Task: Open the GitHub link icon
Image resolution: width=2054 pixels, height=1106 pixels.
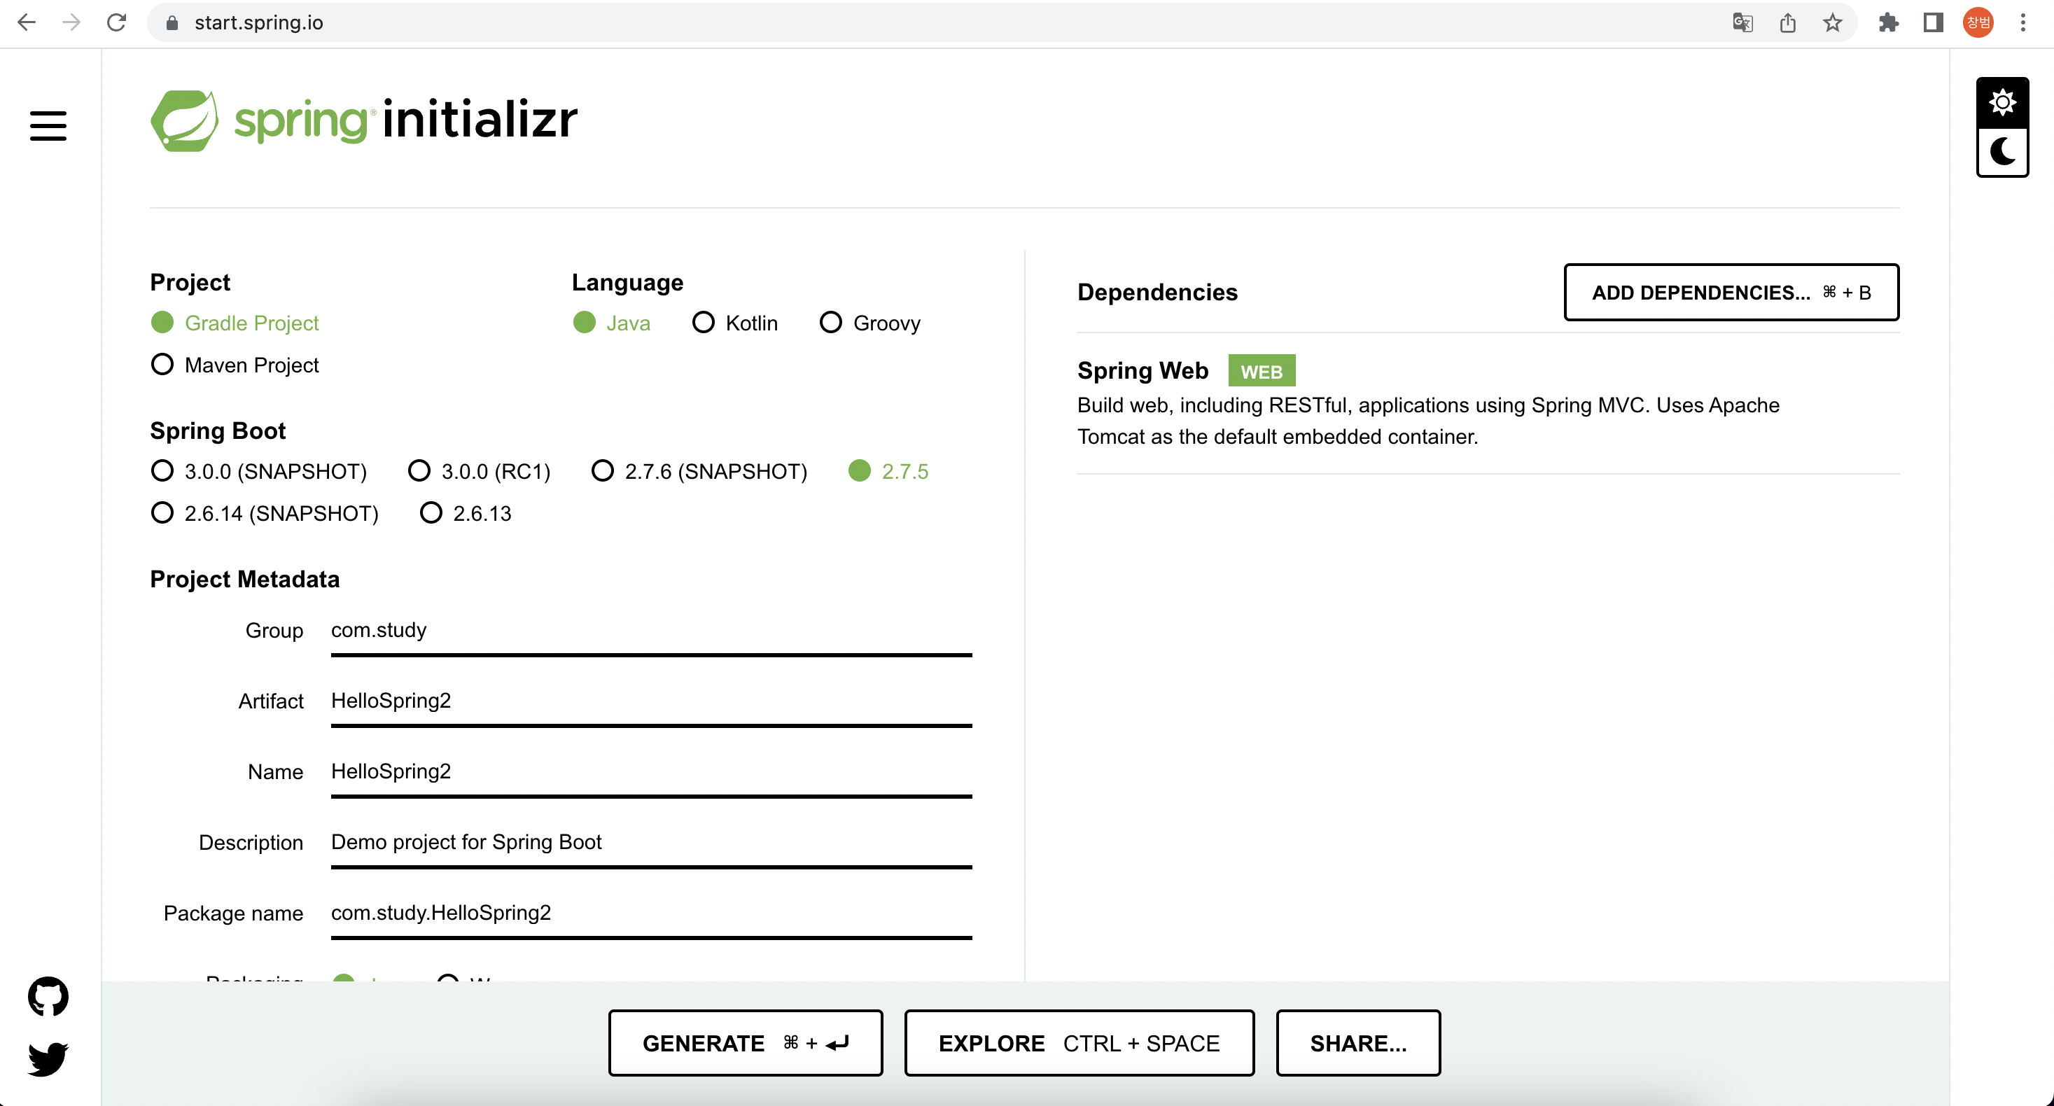Action: pyautogui.click(x=48, y=996)
